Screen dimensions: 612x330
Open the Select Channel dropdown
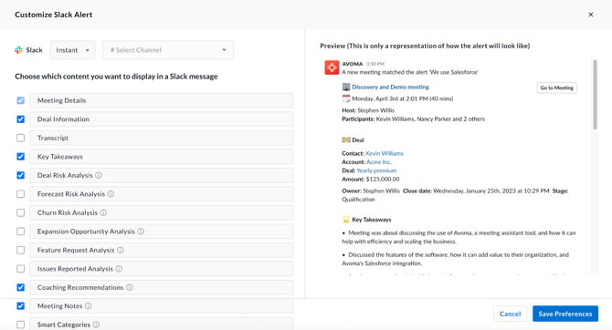[x=168, y=50]
